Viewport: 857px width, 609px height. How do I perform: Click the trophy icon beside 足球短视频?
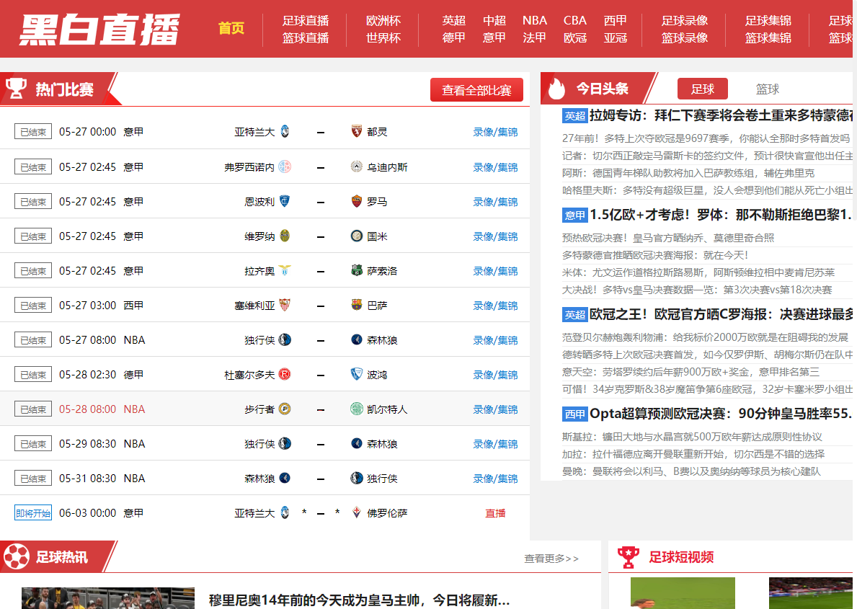(x=628, y=557)
